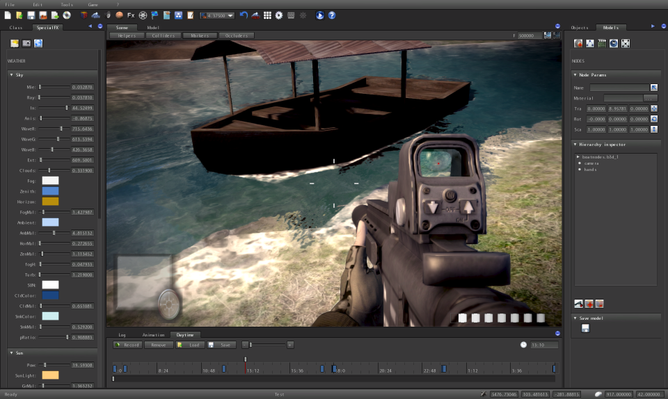Open the Tools menu

pos(67,5)
